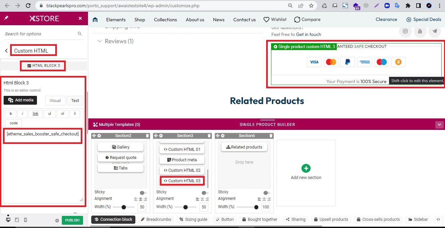445x228 pixels.
Task: Select Custom HTML 03 block in Section3
Action: [182, 181]
